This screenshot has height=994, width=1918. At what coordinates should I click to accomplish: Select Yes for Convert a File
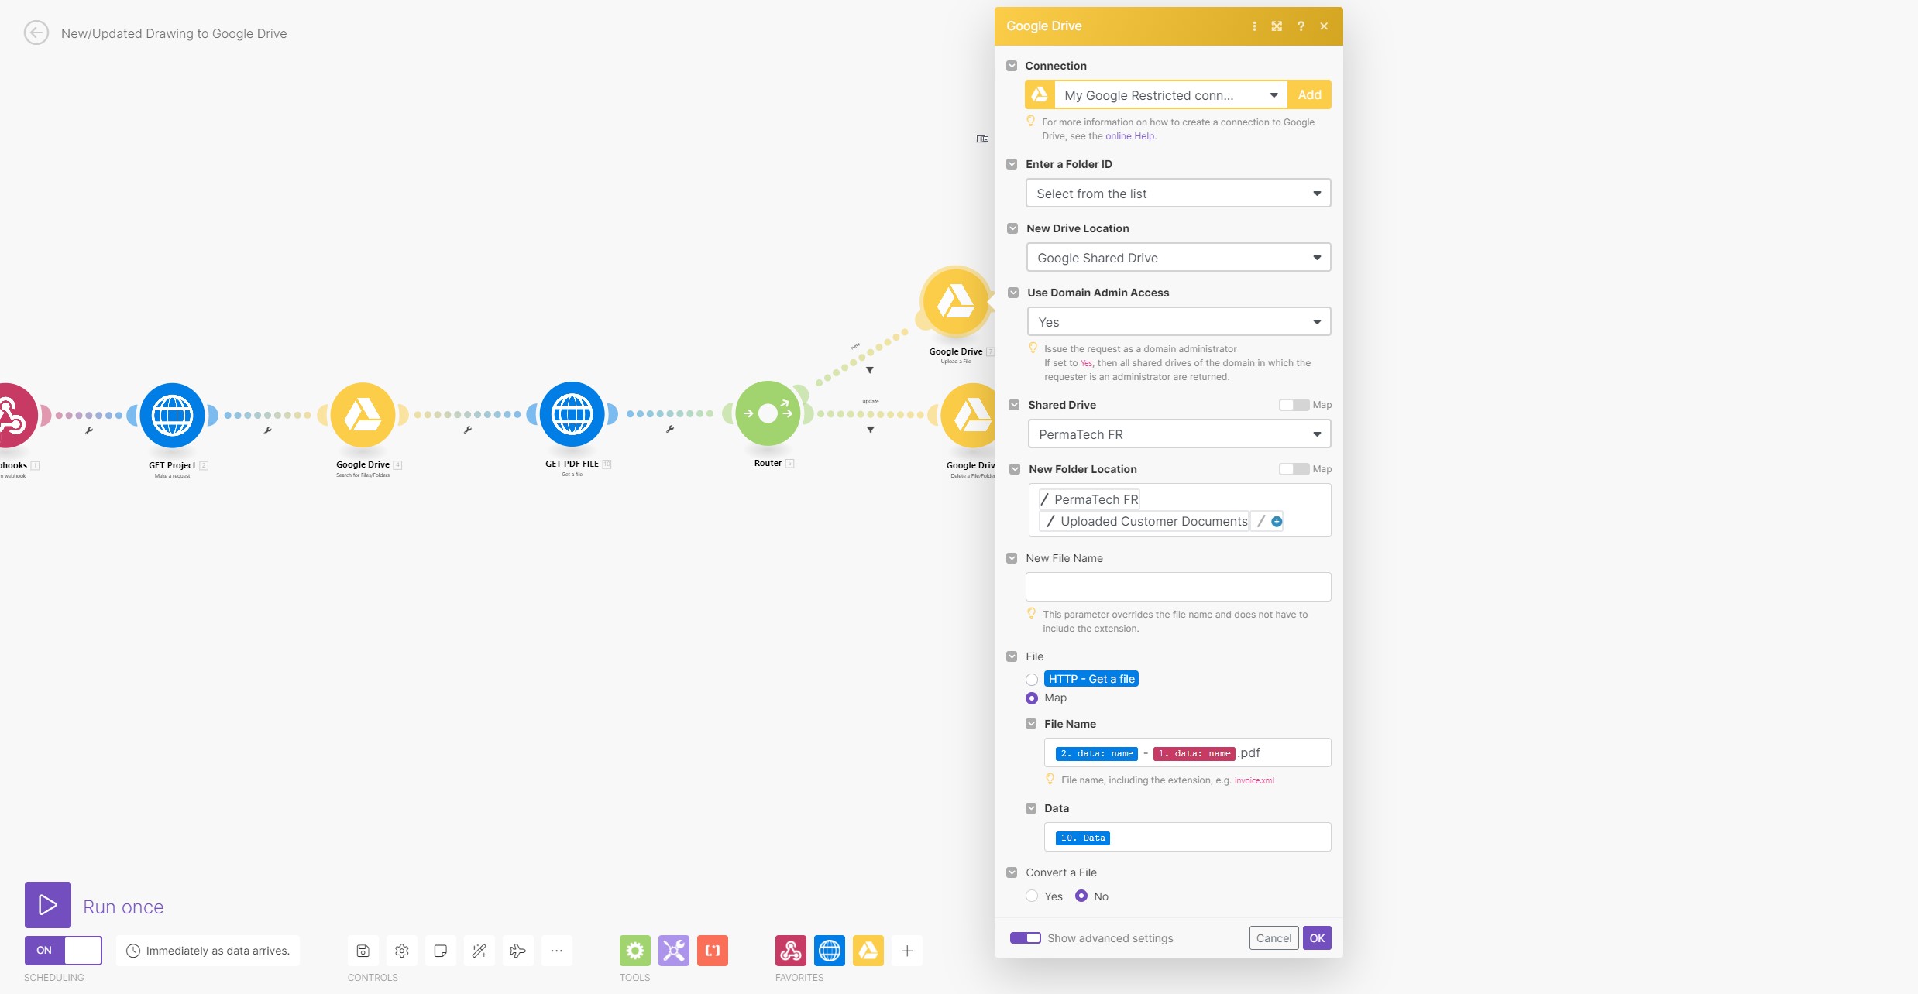(1032, 896)
